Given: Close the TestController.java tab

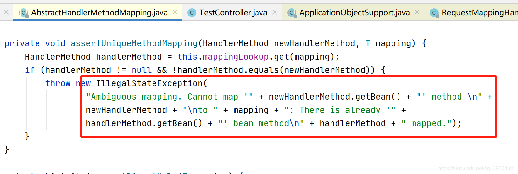Looking at the screenshot, I should pyautogui.click(x=275, y=12).
